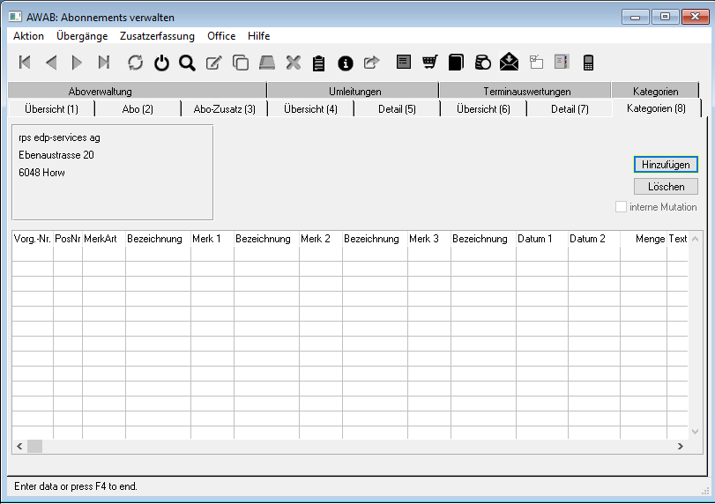Switch to the Abo-Zusatz (3) tab
This screenshot has width=715, height=504.
click(x=224, y=108)
